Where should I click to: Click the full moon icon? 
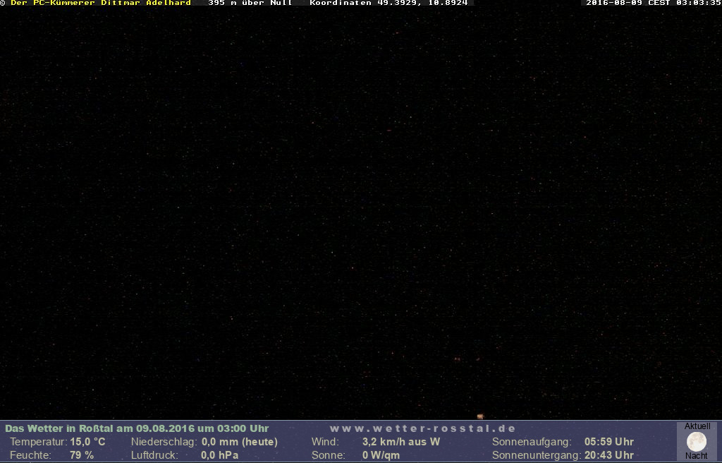697,442
